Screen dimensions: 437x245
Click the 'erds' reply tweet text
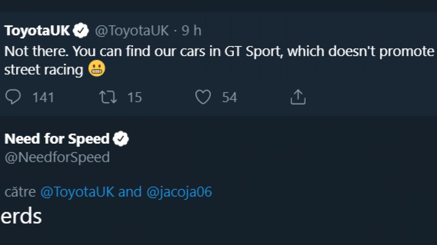pos(21,216)
